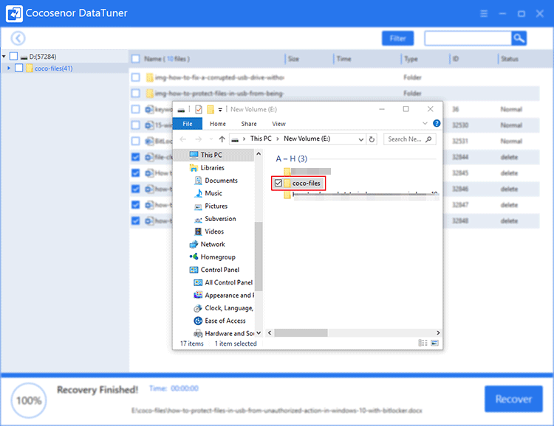Image resolution: width=554 pixels, height=426 pixels.
Task: Collapse the A – H (3) group header
Action: [292, 158]
